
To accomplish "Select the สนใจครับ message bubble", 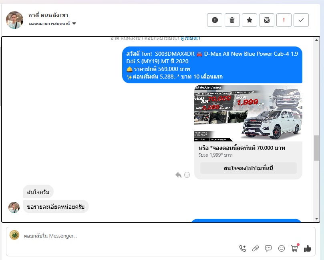I will click(x=38, y=192).
